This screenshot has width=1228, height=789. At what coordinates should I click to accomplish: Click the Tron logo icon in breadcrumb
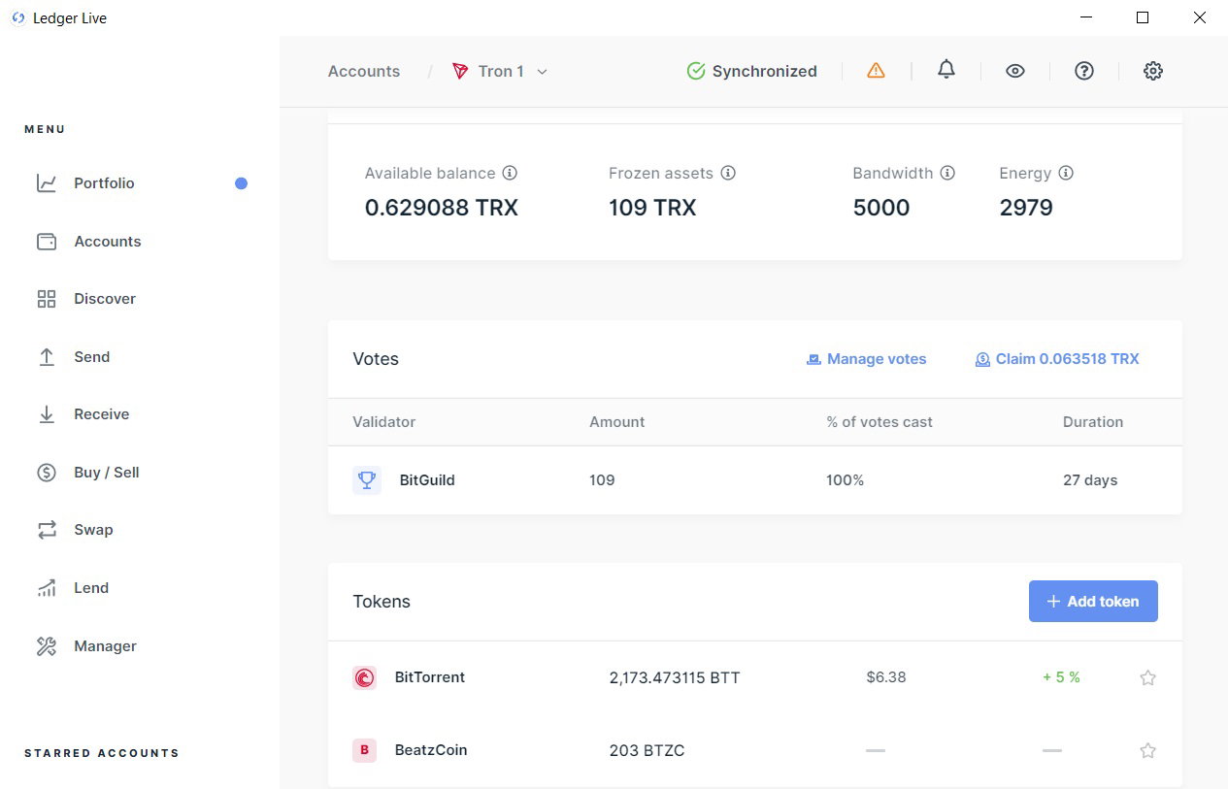pos(460,71)
